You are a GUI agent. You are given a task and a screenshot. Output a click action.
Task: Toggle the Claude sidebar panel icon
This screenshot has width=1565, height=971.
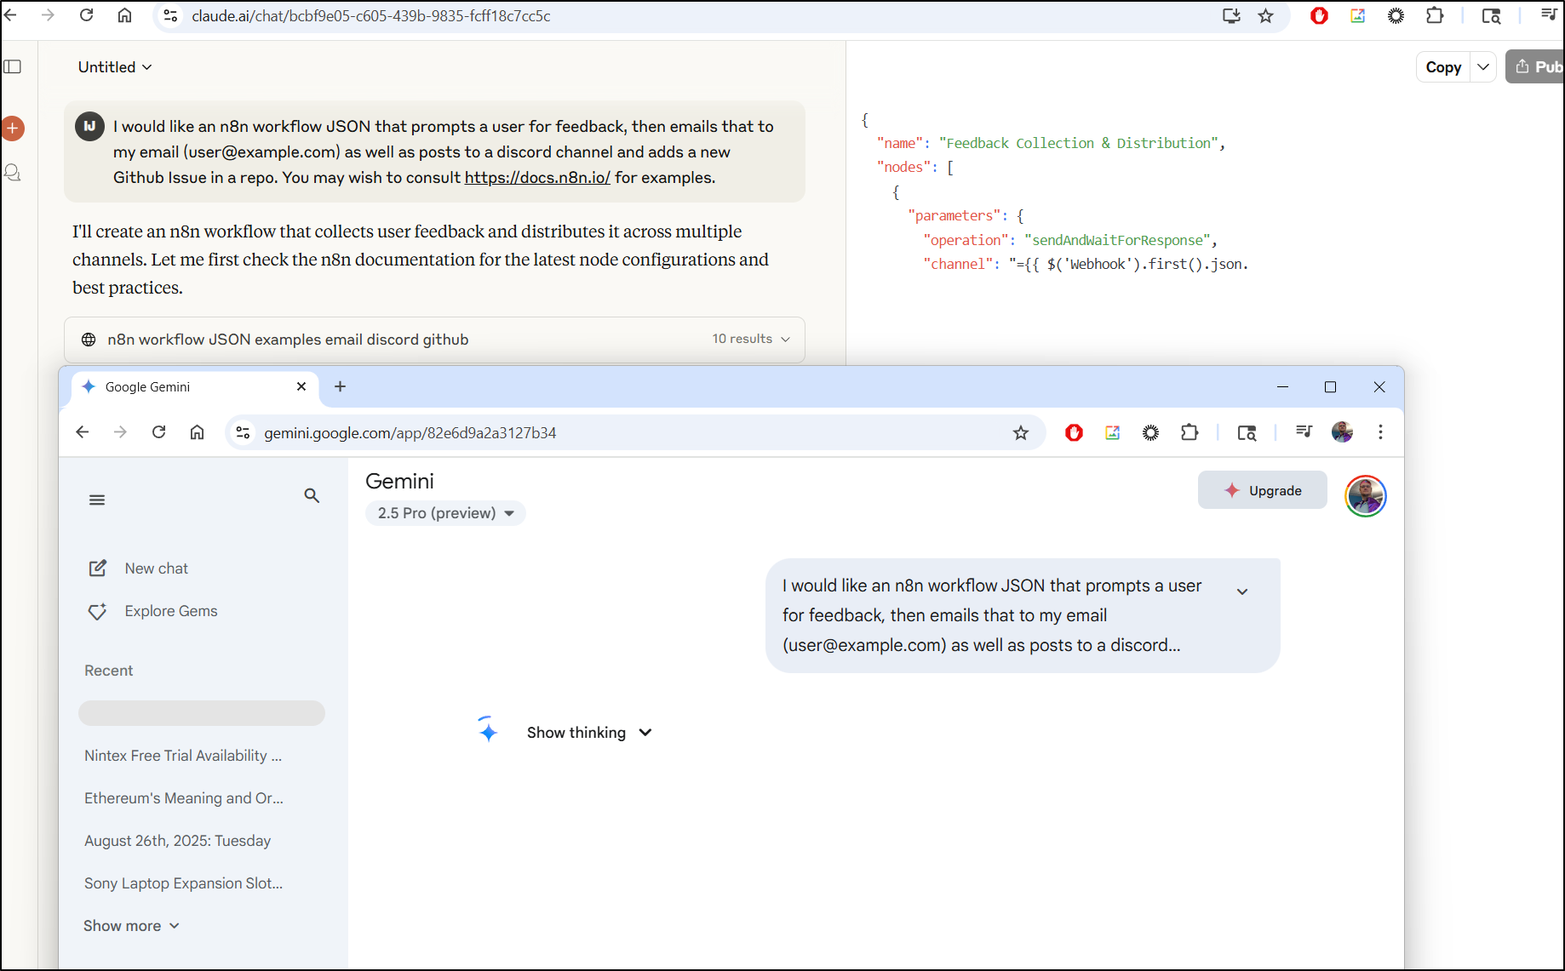point(13,66)
